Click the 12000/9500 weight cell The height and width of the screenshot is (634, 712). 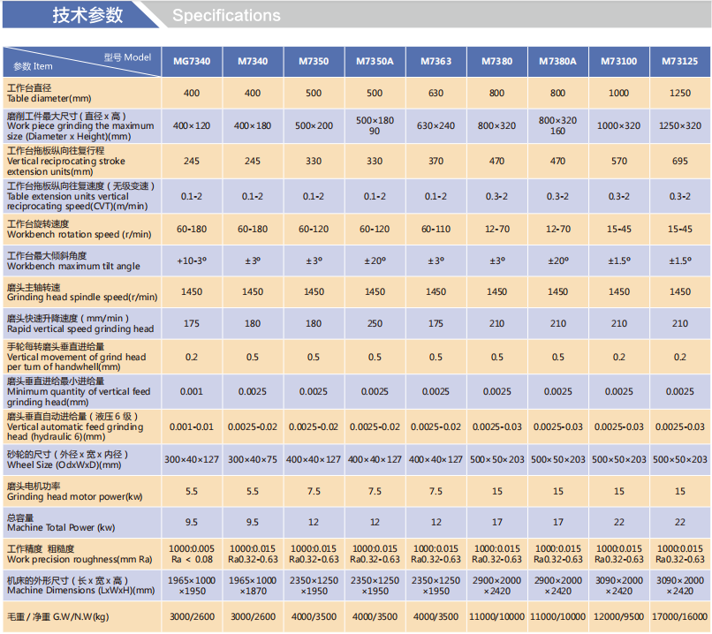pyautogui.click(x=618, y=616)
